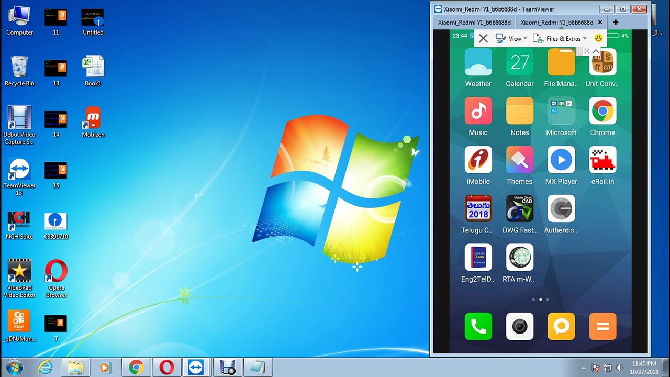Image resolution: width=670 pixels, height=377 pixels.
Task: Select the TeamViewer 13 desktop shortcut
Action: pyautogui.click(x=19, y=177)
